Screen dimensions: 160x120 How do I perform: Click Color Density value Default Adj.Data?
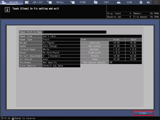pos(61,66)
